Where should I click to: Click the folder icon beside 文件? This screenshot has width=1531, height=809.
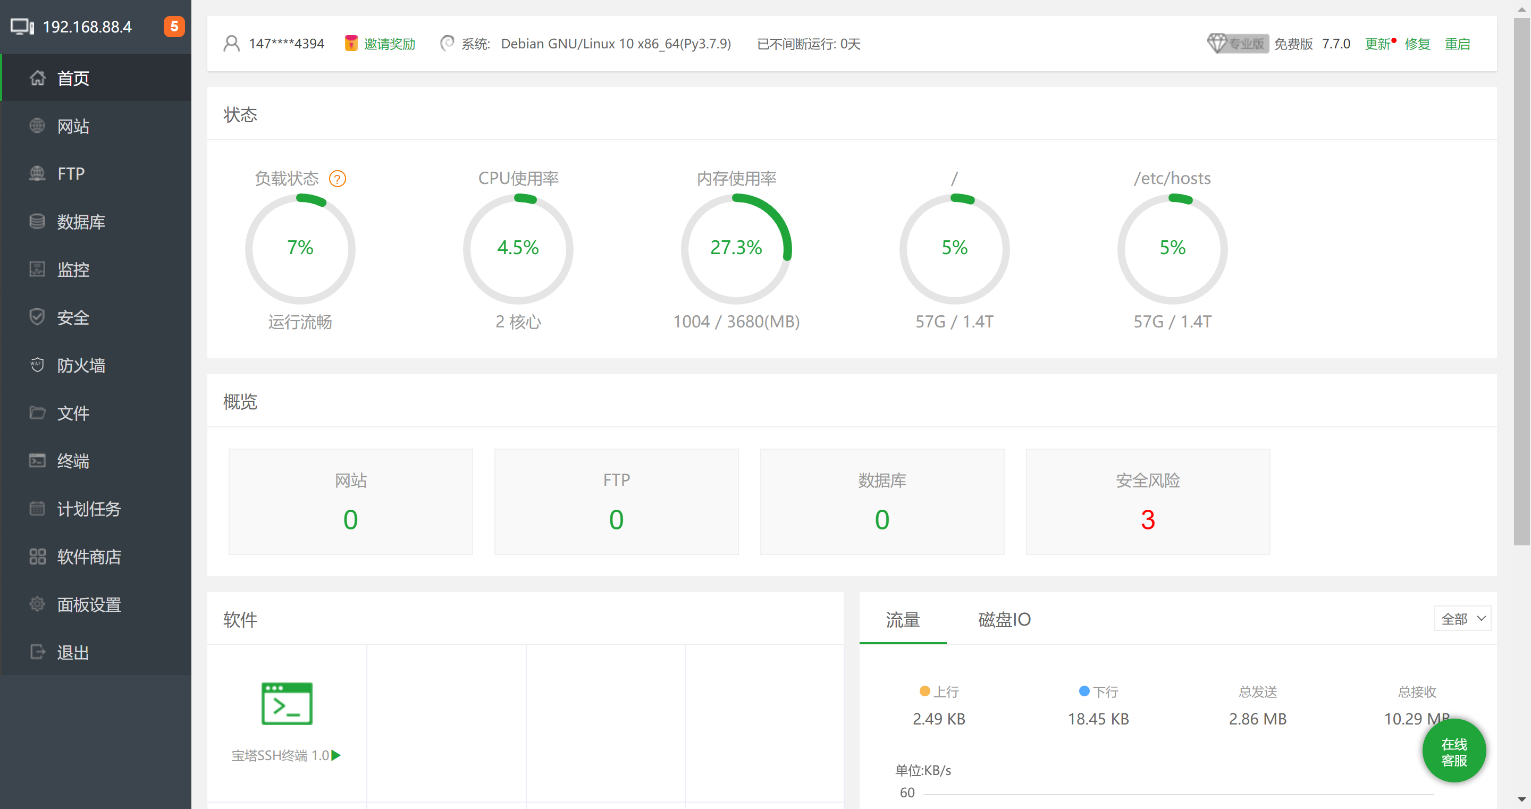(x=37, y=412)
